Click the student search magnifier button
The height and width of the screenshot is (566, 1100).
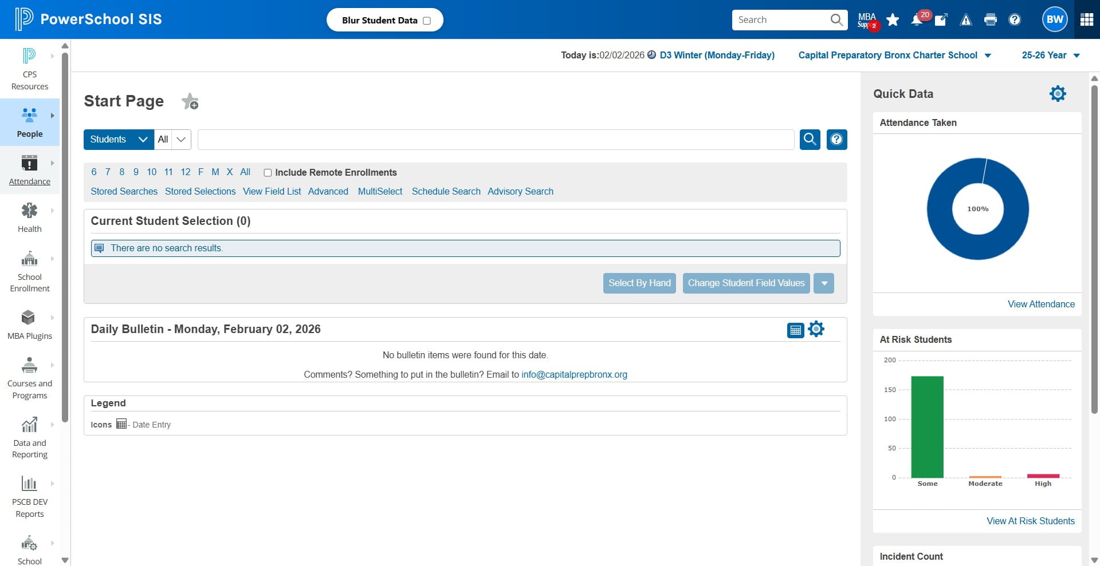[x=810, y=139]
